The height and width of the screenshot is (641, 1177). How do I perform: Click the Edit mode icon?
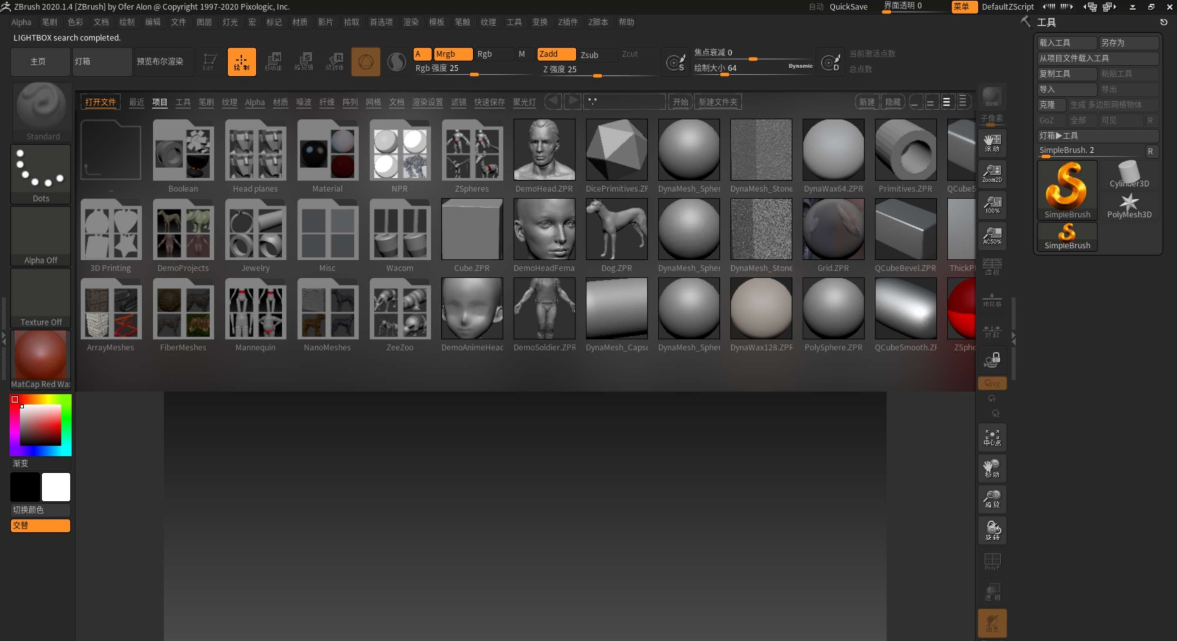210,61
